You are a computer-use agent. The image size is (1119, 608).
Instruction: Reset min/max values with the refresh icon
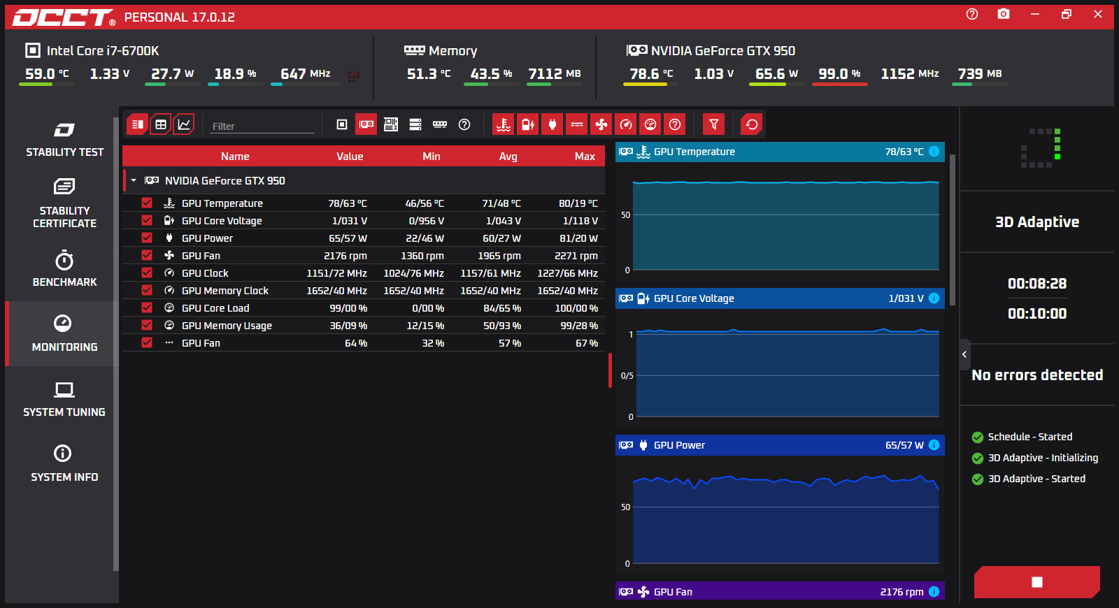[x=752, y=124]
